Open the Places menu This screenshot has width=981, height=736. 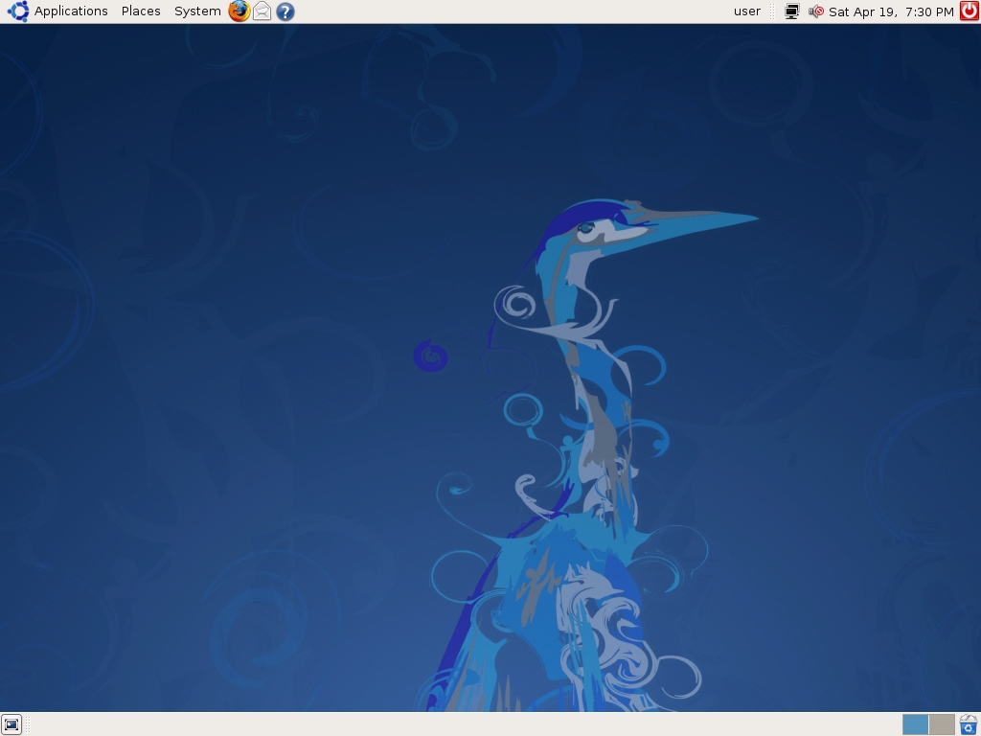141,11
